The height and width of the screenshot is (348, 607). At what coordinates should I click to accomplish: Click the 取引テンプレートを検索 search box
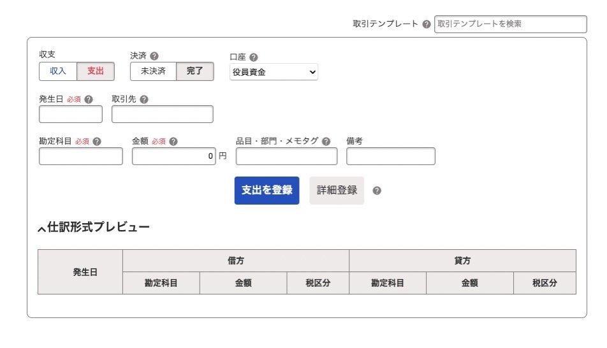click(x=510, y=24)
